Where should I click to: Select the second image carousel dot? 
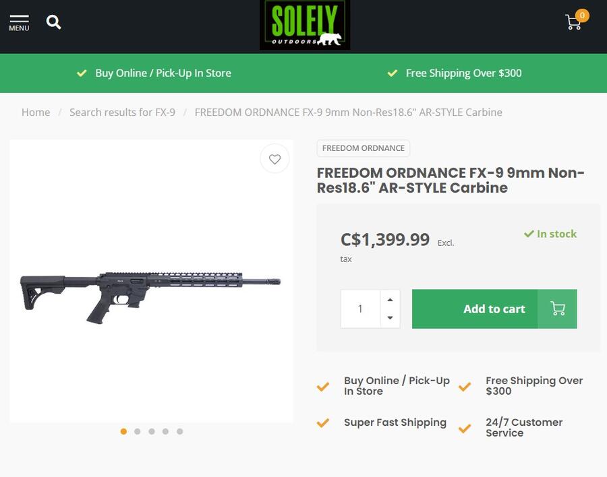click(138, 431)
